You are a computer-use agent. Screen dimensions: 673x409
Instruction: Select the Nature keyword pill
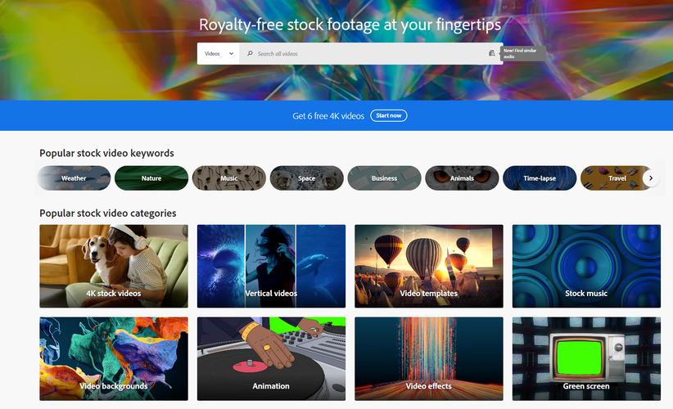point(151,178)
